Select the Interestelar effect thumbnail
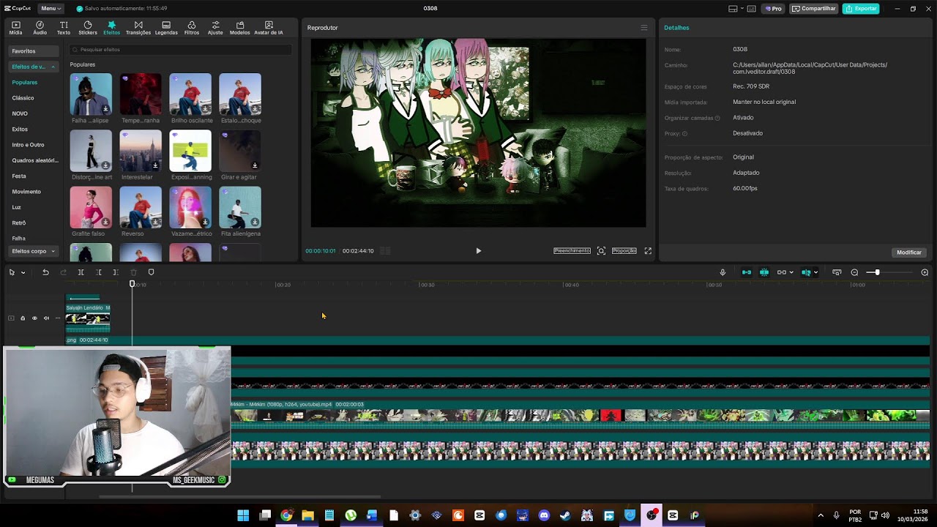 click(141, 151)
